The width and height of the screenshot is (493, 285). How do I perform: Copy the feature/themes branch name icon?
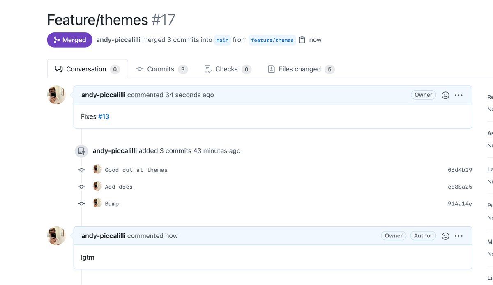[x=302, y=40]
